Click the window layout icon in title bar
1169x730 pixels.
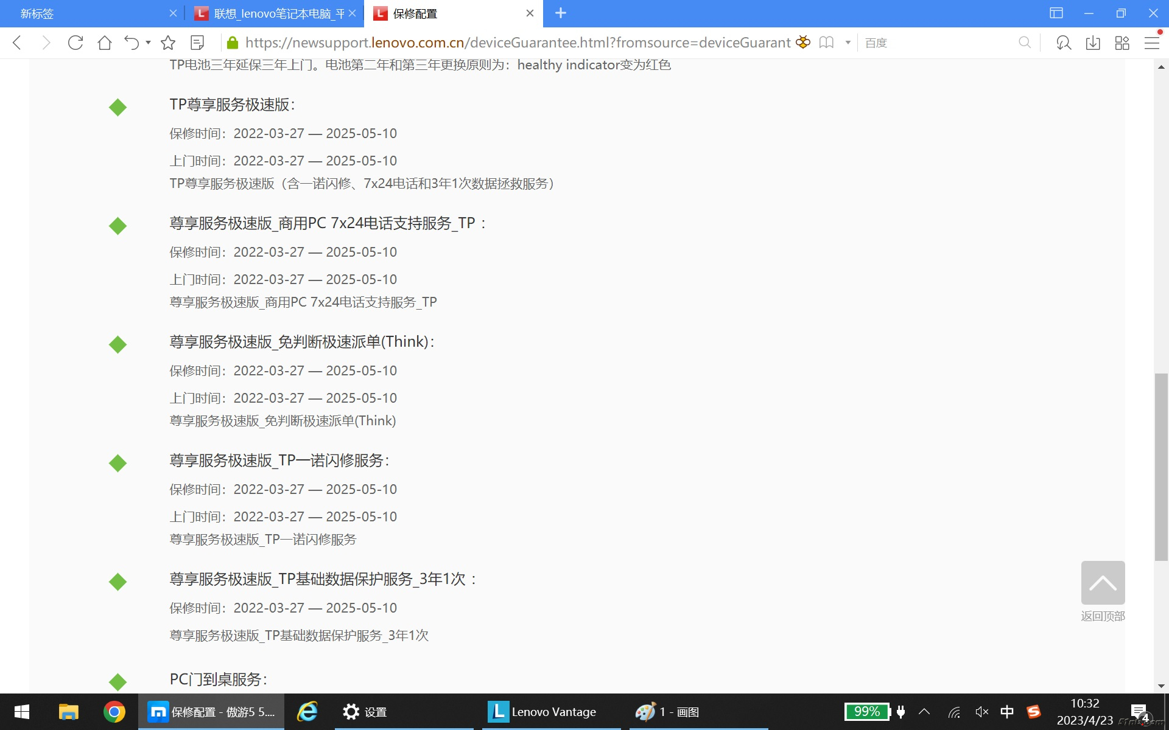[1056, 13]
